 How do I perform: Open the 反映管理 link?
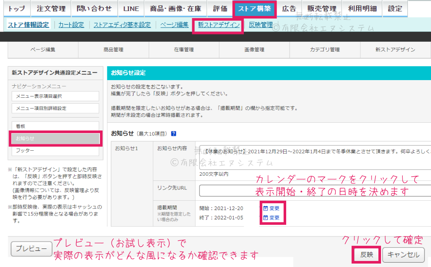pos(261,25)
